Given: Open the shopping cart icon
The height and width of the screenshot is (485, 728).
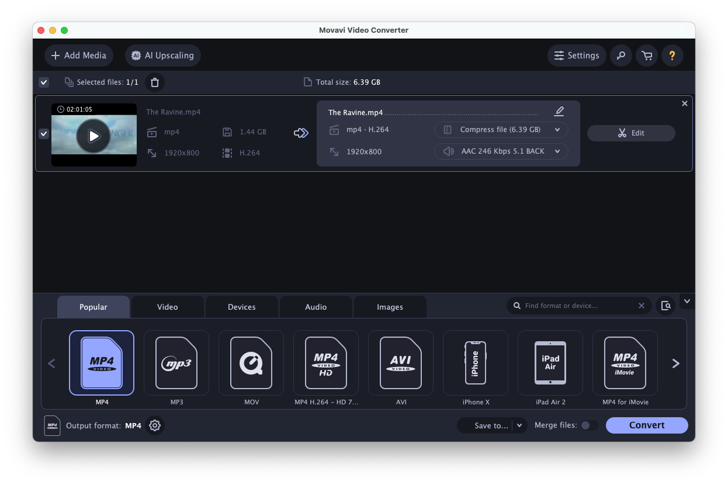Looking at the screenshot, I should 647,56.
